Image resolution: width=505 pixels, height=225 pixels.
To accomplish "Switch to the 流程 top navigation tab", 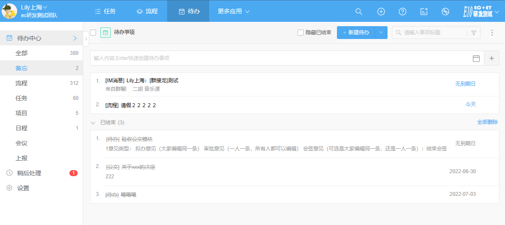I will coord(147,11).
